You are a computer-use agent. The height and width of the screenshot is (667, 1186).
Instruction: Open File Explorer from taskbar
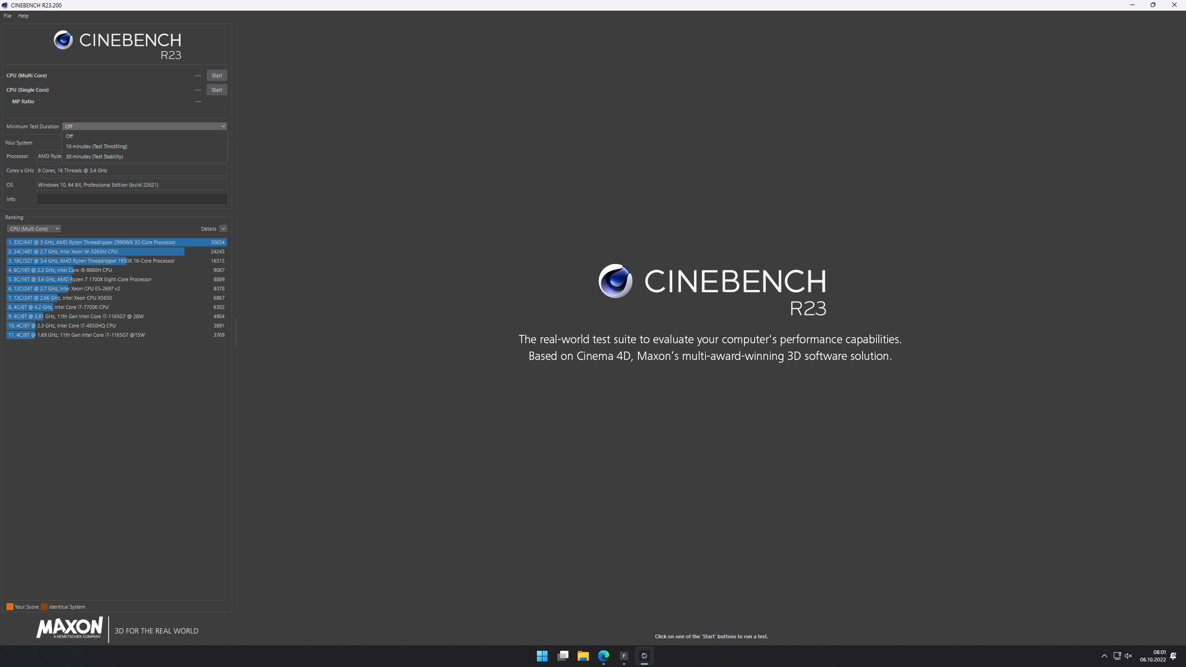click(x=583, y=656)
